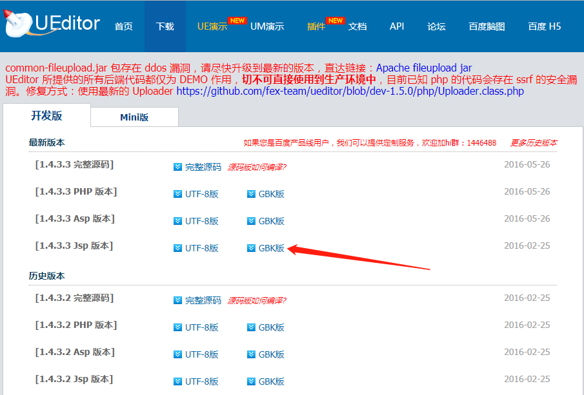Click the 历史版本 section heading
Screen dimensions: 584x395
(x=47, y=276)
